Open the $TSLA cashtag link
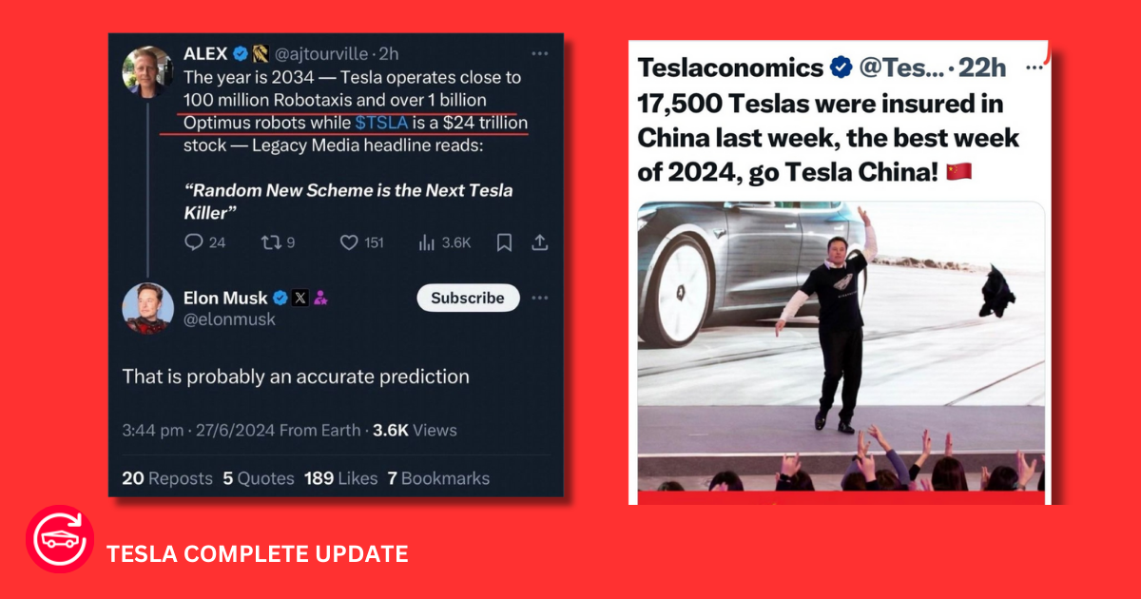 coord(381,124)
